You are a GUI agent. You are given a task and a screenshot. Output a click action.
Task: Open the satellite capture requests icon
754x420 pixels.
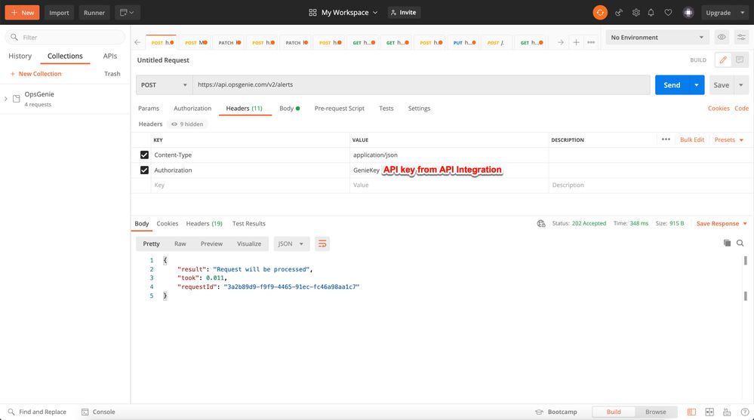pyautogui.click(x=619, y=13)
